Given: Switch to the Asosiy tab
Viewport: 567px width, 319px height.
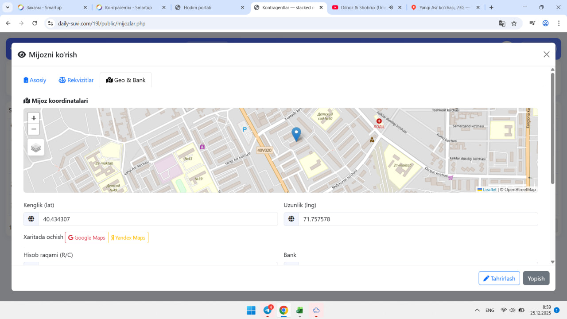Looking at the screenshot, I should pos(35,80).
